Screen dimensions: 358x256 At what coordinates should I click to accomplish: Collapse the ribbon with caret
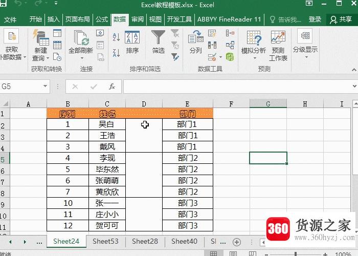(354, 70)
